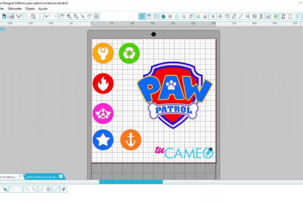Click the Undo arrow
303x202 pixels.
47,17
